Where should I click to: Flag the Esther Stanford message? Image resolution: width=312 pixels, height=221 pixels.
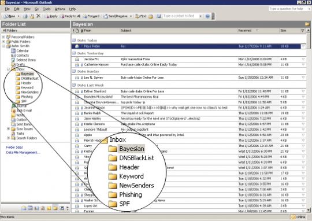303,91
